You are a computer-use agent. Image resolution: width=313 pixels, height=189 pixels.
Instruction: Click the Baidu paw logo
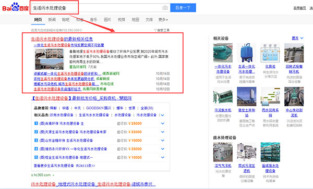[x=15, y=7]
